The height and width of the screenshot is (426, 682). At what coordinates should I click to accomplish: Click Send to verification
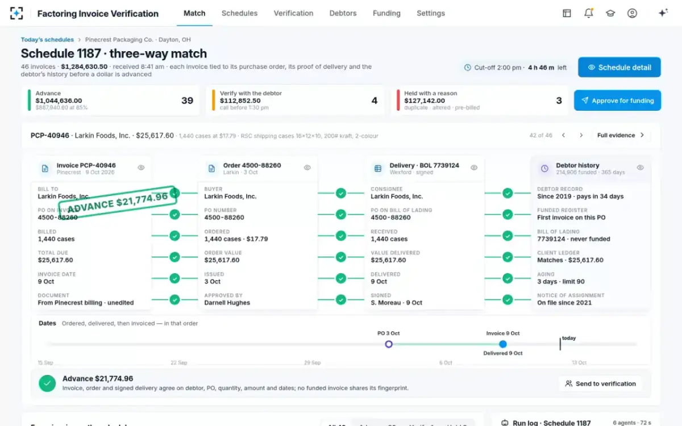(x=600, y=383)
